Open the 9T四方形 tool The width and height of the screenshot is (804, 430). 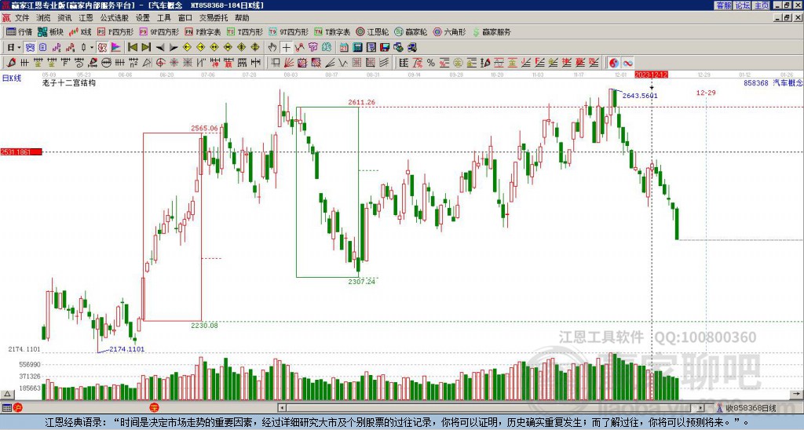pyautogui.click(x=289, y=31)
